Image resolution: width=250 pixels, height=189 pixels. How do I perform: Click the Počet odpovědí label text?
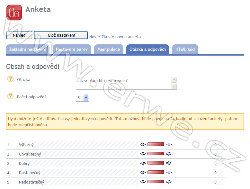tap(31, 97)
